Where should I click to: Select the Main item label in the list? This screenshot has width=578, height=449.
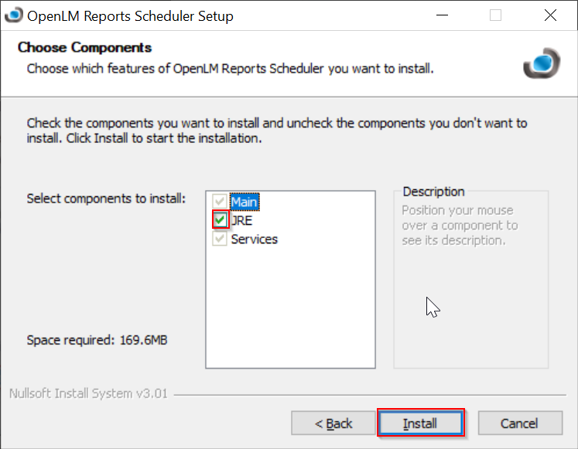pyautogui.click(x=245, y=202)
